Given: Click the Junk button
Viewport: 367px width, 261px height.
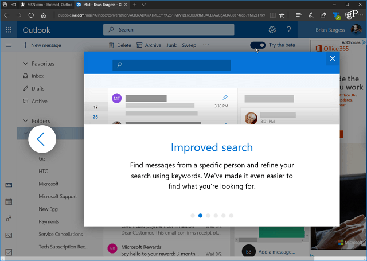Looking at the screenshot, I should [171, 45].
